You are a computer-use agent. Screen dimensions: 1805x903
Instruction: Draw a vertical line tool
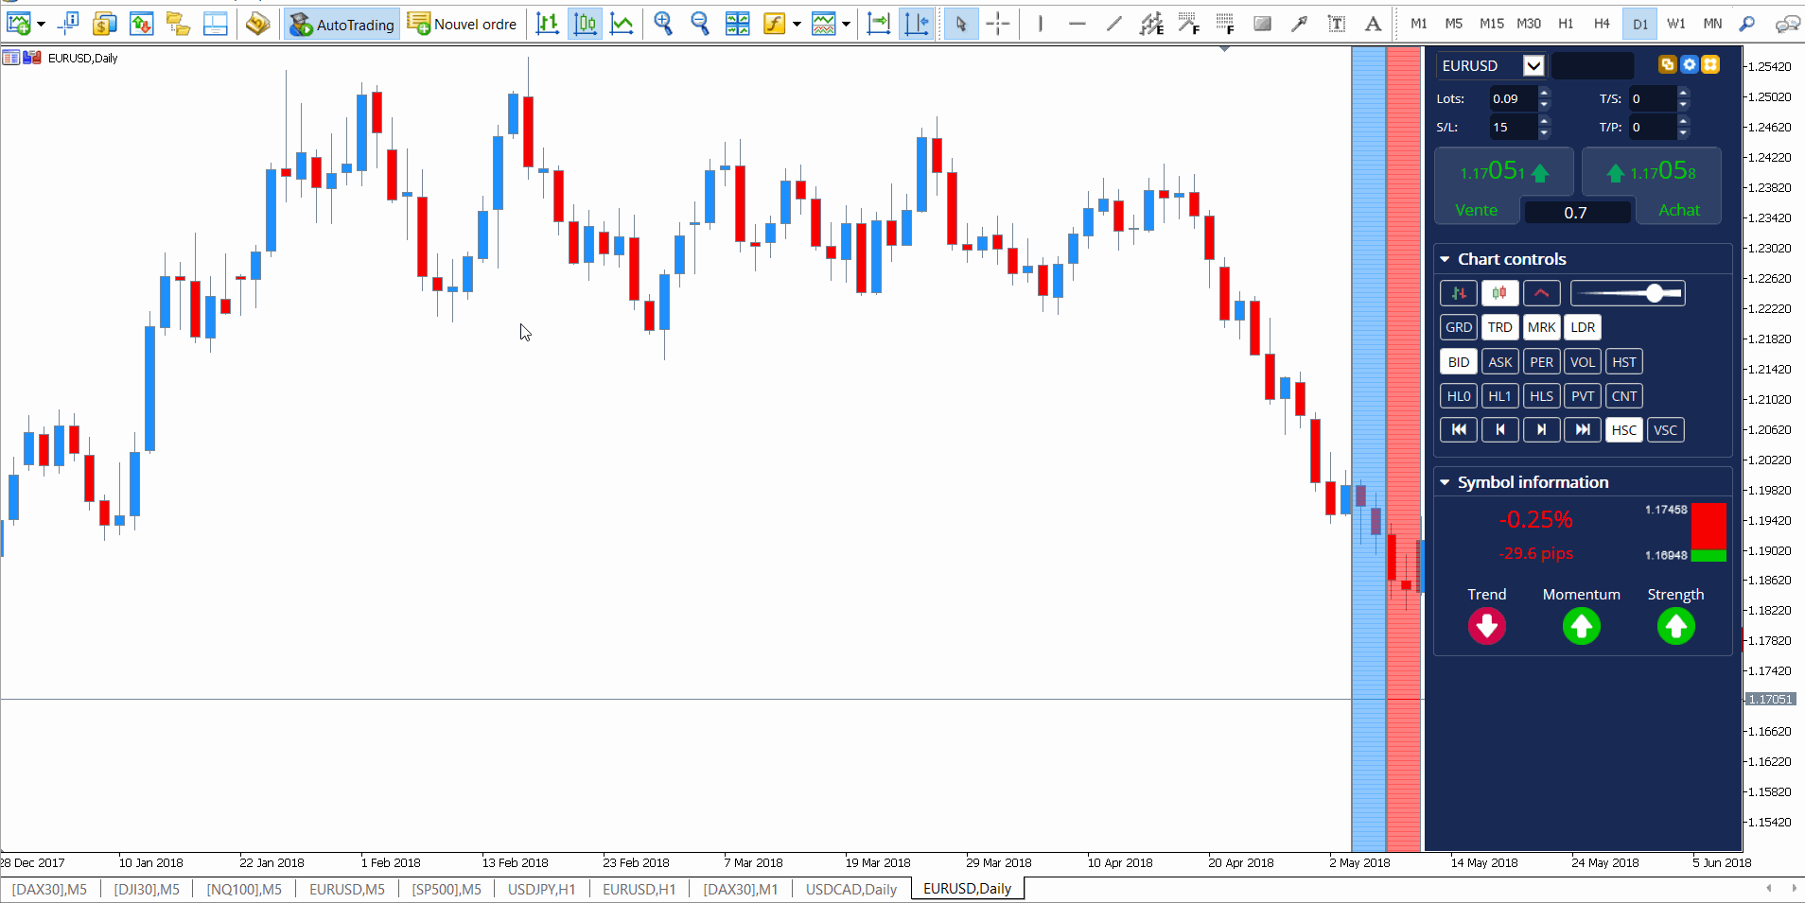(1040, 24)
